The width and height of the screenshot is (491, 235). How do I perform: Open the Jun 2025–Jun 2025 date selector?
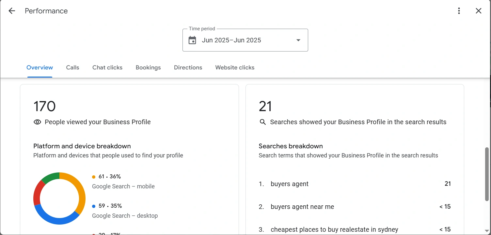pyautogui.click(x=231, y=40)
